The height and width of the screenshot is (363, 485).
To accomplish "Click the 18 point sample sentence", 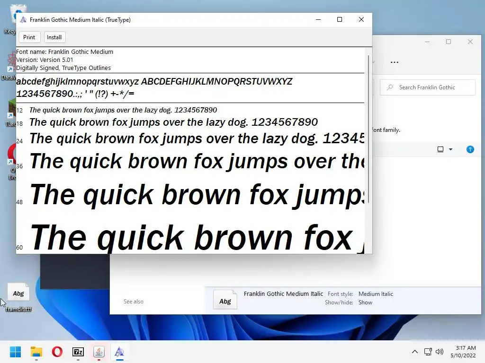I will [x=173, y=122].
